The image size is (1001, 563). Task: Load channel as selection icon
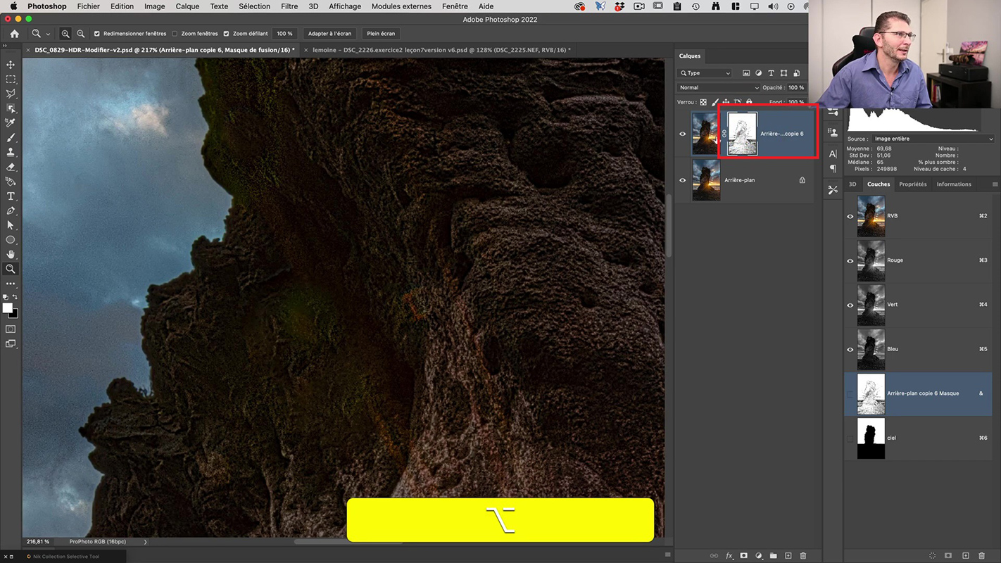pos(932,556)
